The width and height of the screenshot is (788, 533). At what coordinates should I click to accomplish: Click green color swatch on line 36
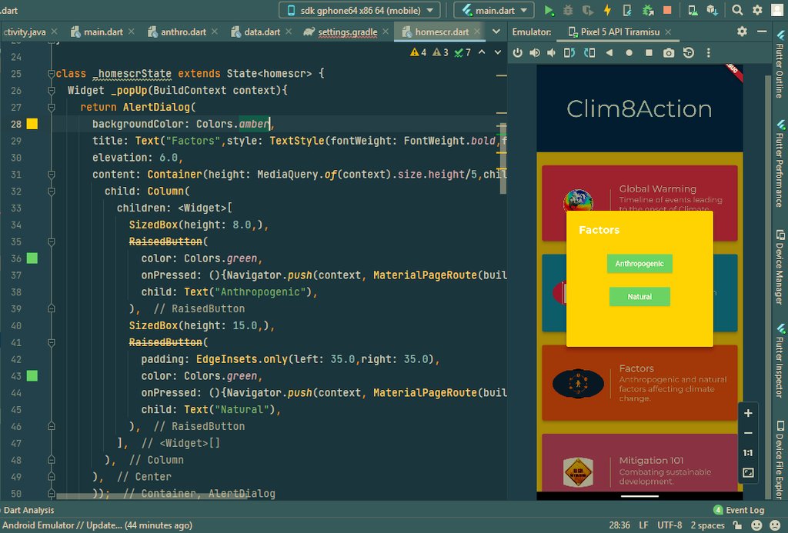coord(32,258)
